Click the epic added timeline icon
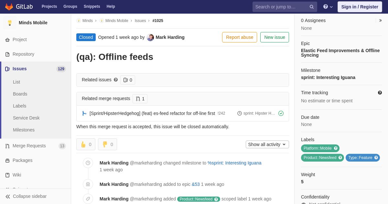This screenshot has width=388, height=204. tap(88, 184)
